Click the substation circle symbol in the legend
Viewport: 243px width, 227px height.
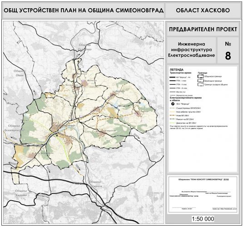[173, 104]
